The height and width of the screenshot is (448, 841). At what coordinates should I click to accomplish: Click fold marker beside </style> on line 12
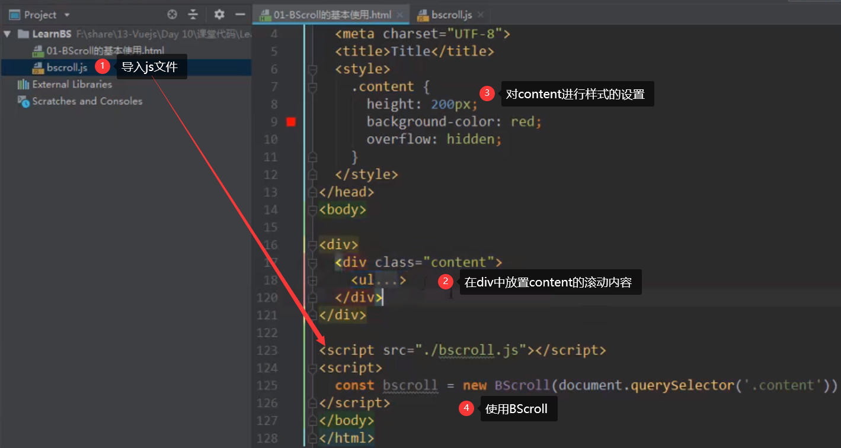pyautogui.click(x=313, y=175)
